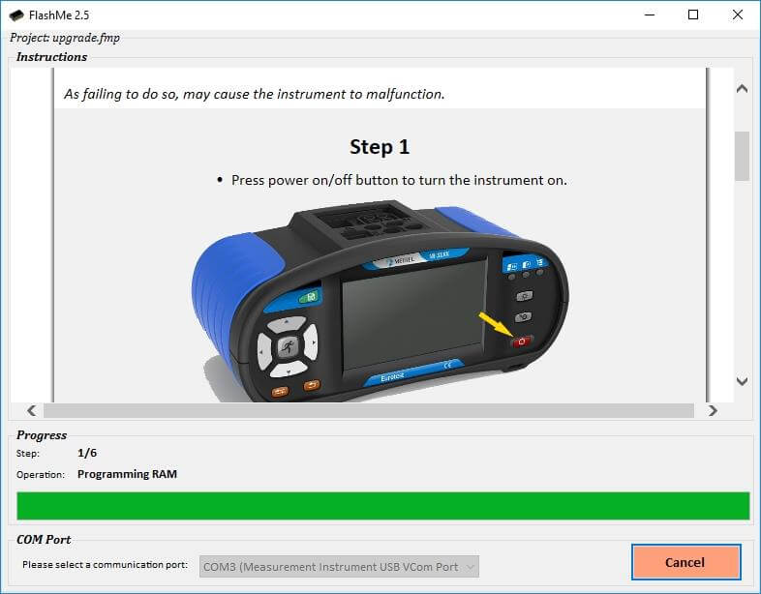Click 'Press power on/off button' instruction text
Image resolution: width=761 pixels, height=594 pixels.
[399, 180]
